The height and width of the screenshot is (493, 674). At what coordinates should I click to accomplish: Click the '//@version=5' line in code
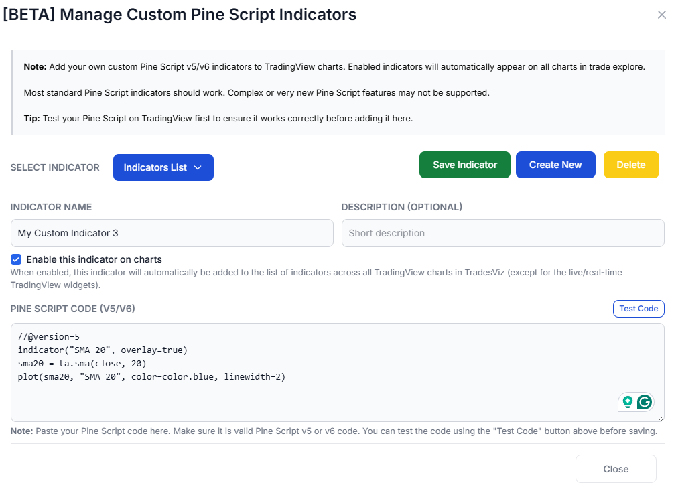49,337
